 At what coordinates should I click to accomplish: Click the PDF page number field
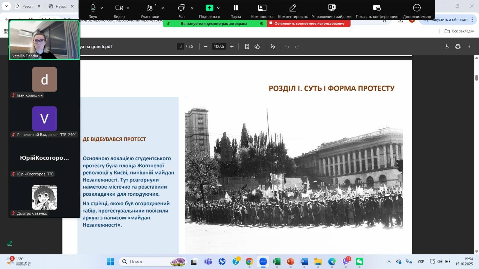click(x=180, y=46)
